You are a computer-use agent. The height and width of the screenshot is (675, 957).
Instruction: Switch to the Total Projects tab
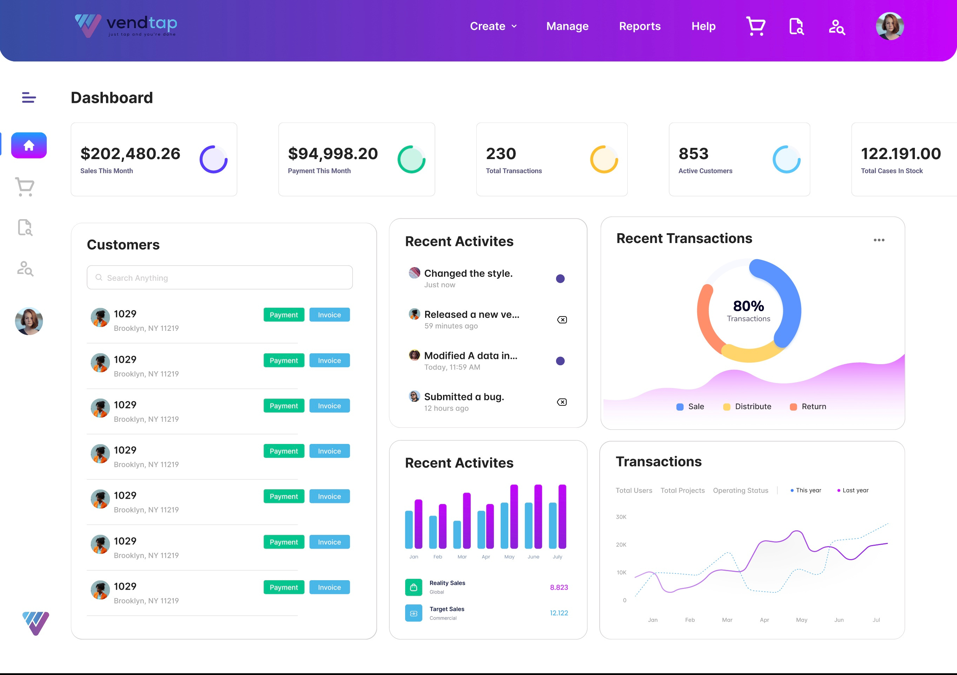pyautogui.click(x=682, y=490)
